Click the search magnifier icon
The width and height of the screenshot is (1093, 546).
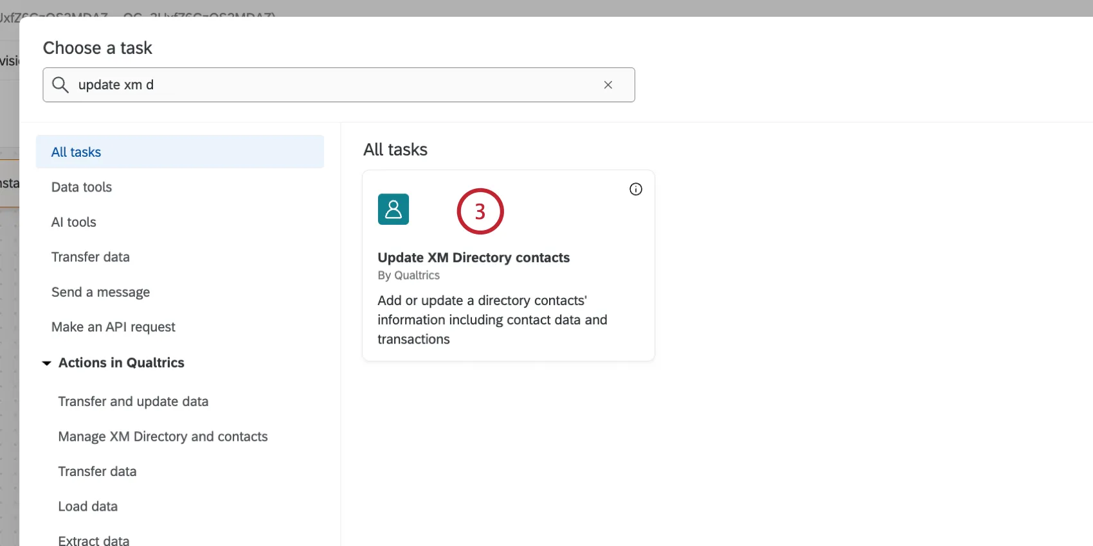tap(60, 85)
